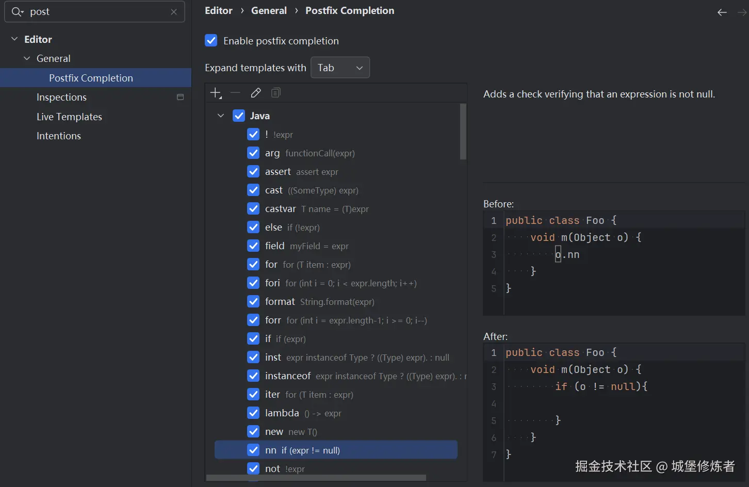Uncheck the Java templates group checkbox
The height and width of the screenshot is (487, 749).
[239, 116]
